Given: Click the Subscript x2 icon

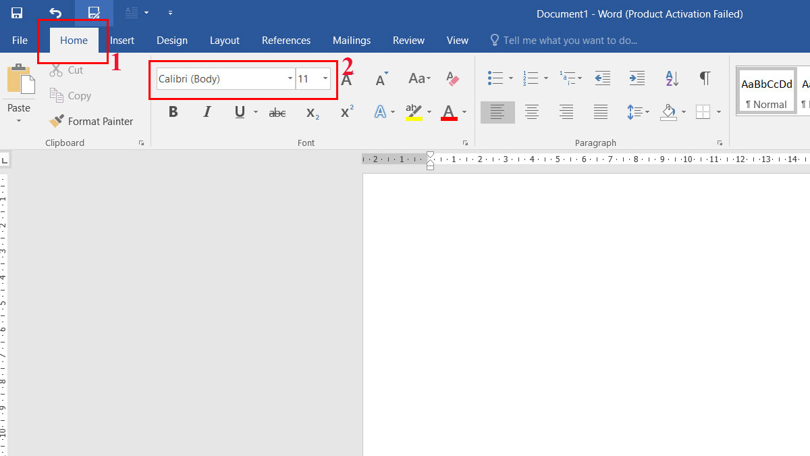Looking at the screenshot, I should point(312,112).
